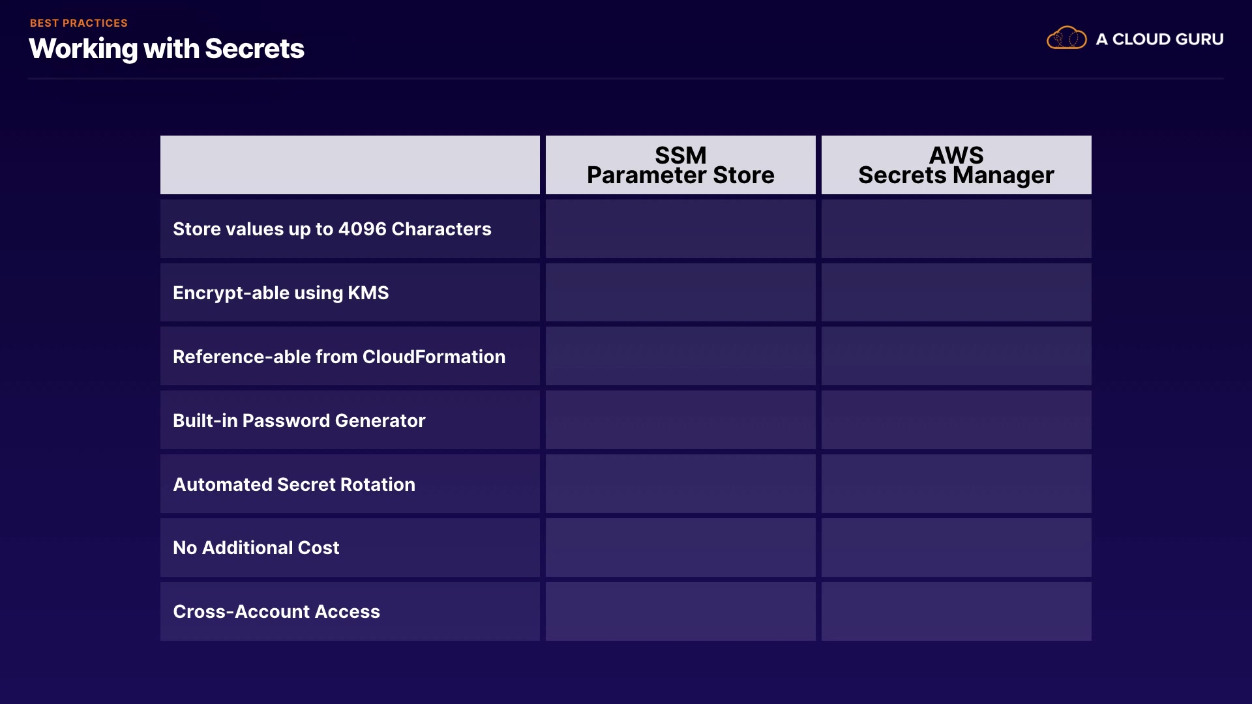Click the A CLOUD GURU brand text
This screenshot has width=1252, height=704.
(x=1159, y=39)
